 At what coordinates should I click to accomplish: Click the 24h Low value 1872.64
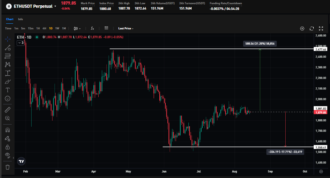click(x=141, y=8)
